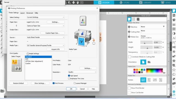Choose portrait orientation in Page Setup
This screenshot has width=176, height=99.
coord(143,62)
